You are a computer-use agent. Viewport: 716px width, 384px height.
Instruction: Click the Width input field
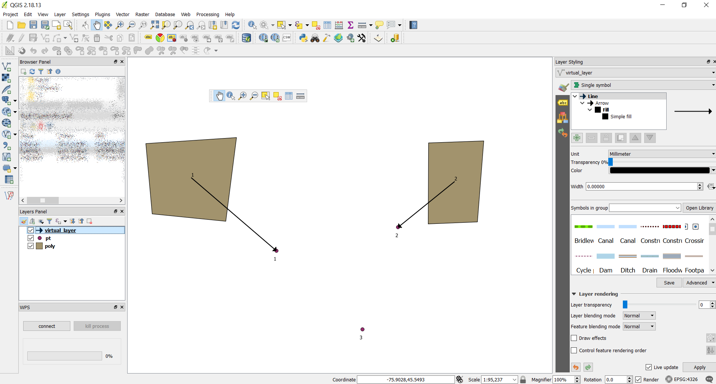coord(642,186)
